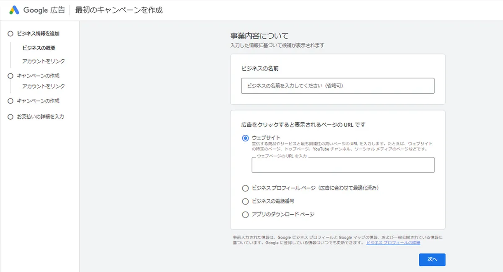The image size is (503, 272).
Task: Click the ビジネス情報を追加 step circle
Action: [10, 33]
